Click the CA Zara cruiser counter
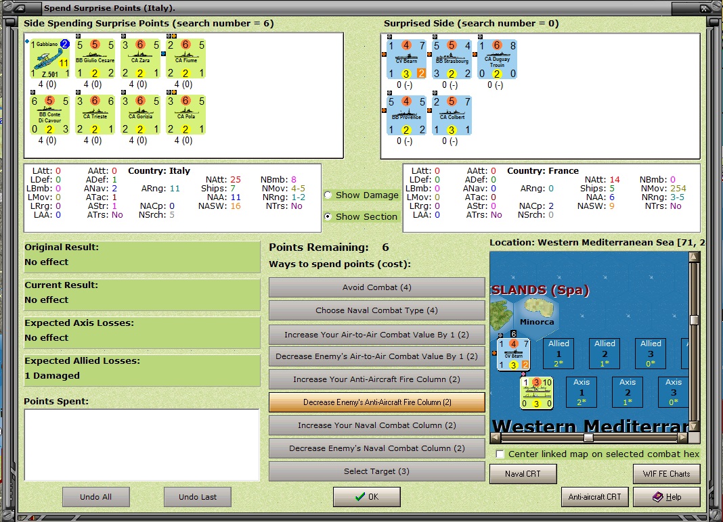Screen dimensions: 723x522 tap(140, 59)
